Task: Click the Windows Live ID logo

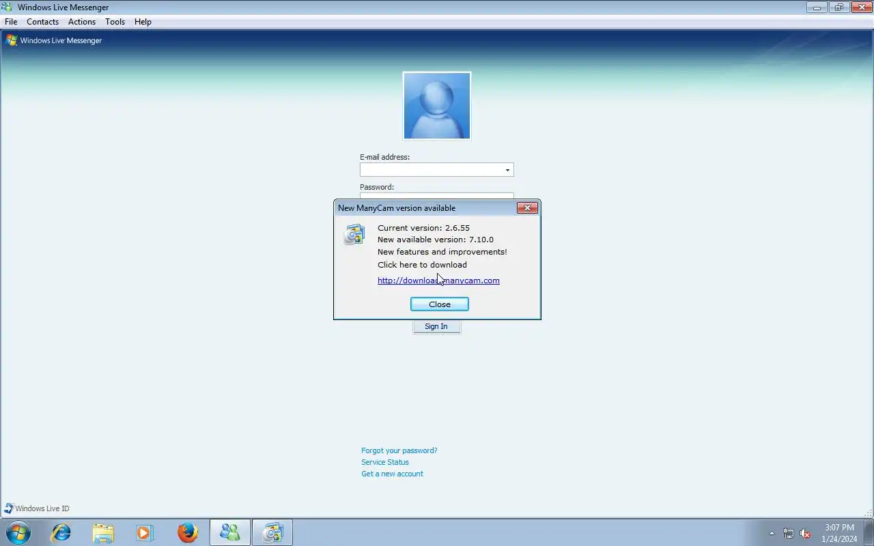Action: (x=37, y=508)
